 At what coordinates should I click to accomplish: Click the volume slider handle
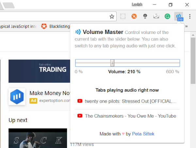click(x=112, y=63)
